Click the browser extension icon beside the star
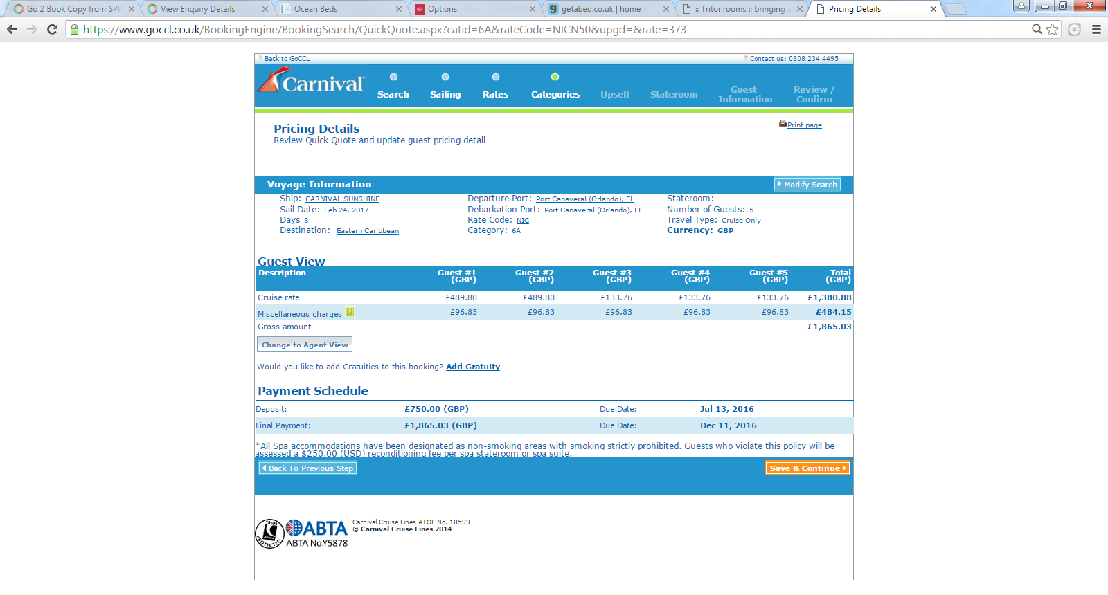Screen dimensions: 1108x595 1075,29
